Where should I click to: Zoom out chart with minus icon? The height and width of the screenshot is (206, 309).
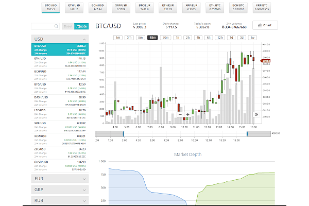point(180,114)
